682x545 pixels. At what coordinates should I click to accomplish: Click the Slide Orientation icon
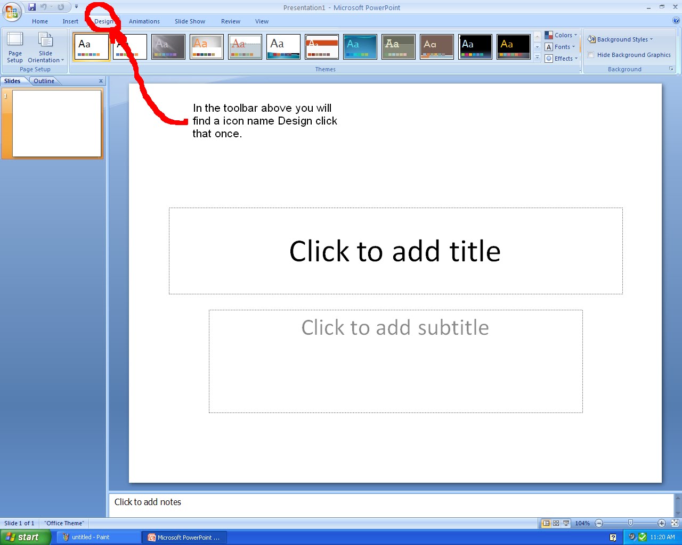click(x=46, y=48)
